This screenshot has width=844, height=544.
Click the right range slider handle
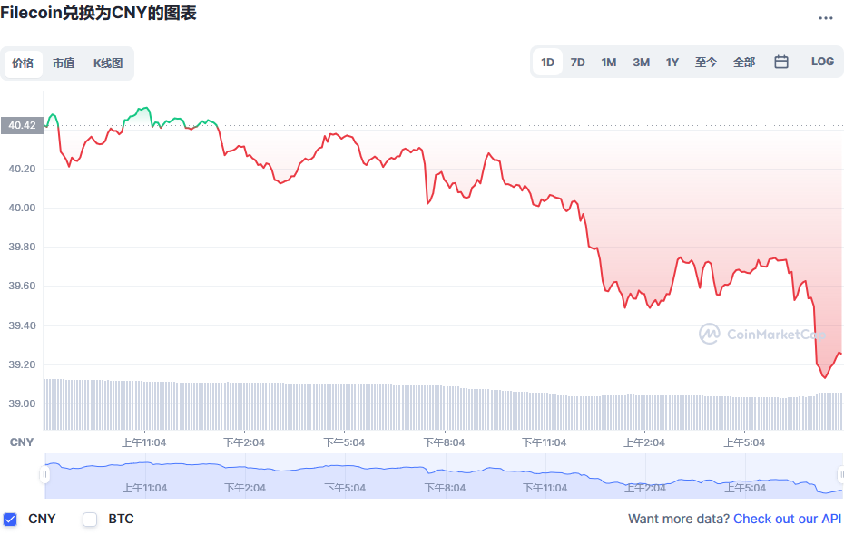pyautogui.click(x=840, y=475)
